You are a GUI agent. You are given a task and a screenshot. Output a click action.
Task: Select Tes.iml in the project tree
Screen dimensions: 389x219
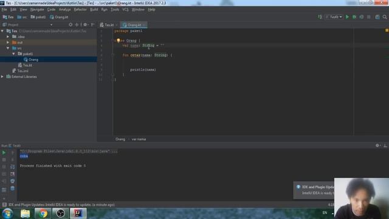coord(20,71)
